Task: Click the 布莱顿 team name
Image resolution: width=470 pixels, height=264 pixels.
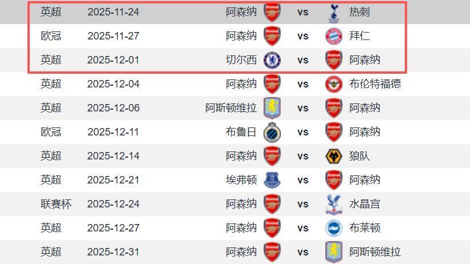Action: click(365, 228)
